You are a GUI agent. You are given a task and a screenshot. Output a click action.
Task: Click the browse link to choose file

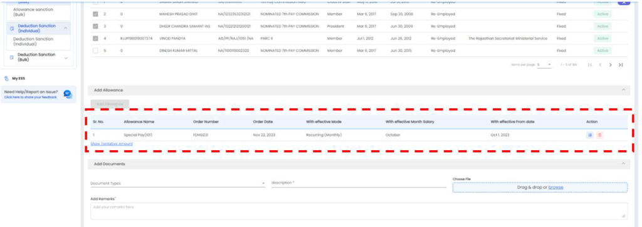pos(555,187)
